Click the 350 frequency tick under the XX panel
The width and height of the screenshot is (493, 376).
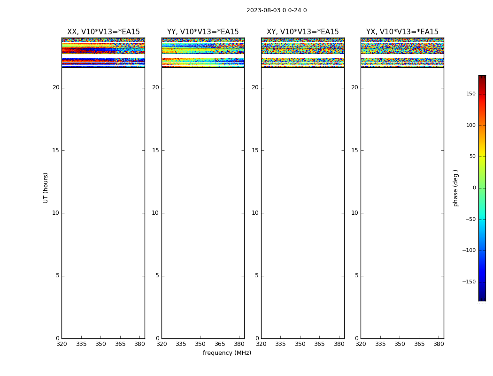point(100,344)
